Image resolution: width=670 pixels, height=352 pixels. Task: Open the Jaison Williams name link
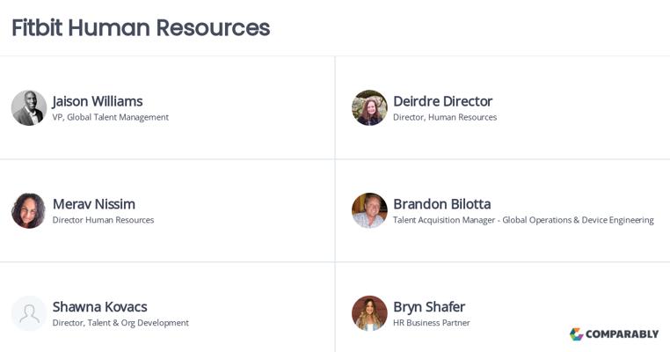pyautogui.click(x=98, y=101)
